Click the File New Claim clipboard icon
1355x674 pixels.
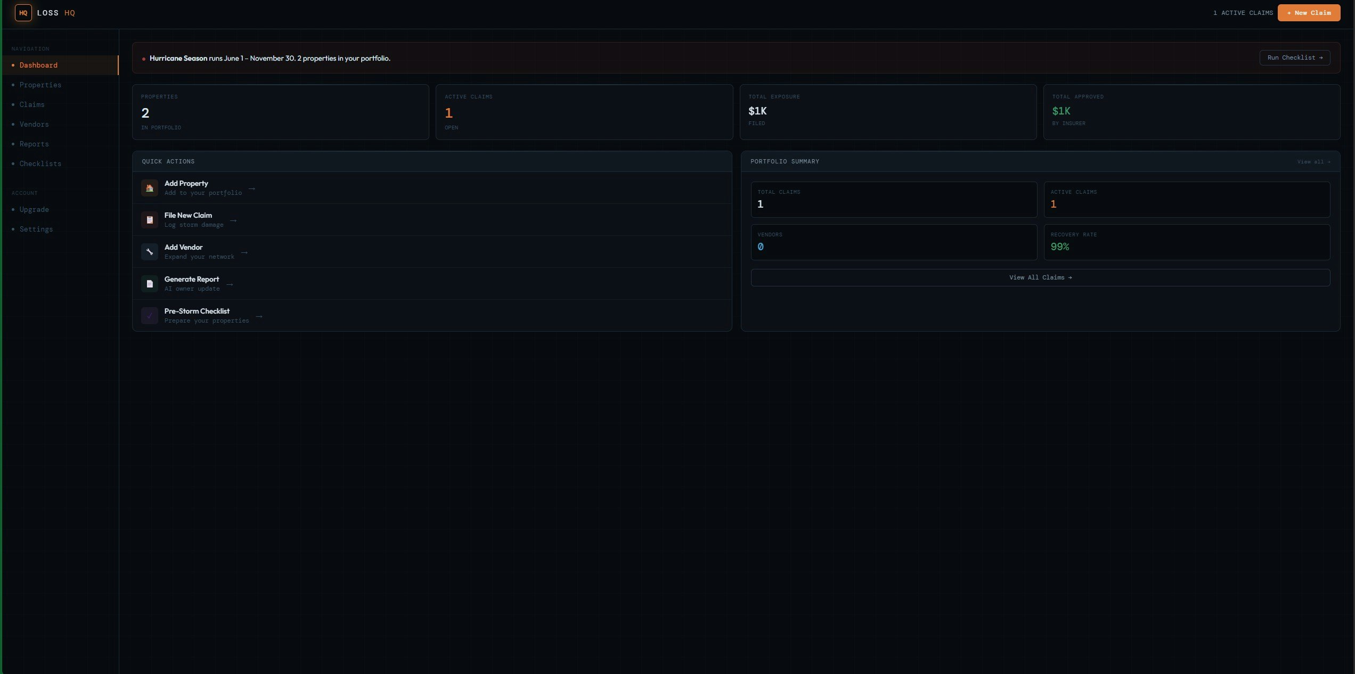[x=150, y=220]
